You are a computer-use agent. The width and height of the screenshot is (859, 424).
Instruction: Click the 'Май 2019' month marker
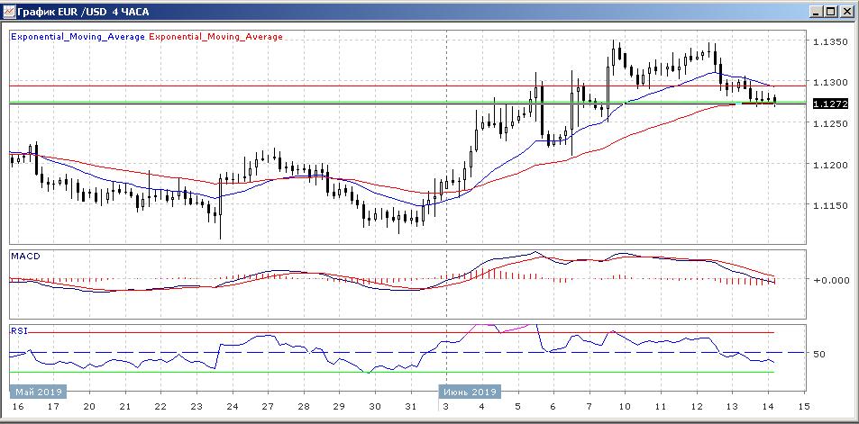38,392
